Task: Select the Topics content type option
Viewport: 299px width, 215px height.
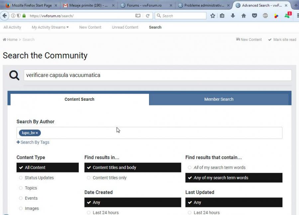Action: pyautogui.click(x=31, y=188)
